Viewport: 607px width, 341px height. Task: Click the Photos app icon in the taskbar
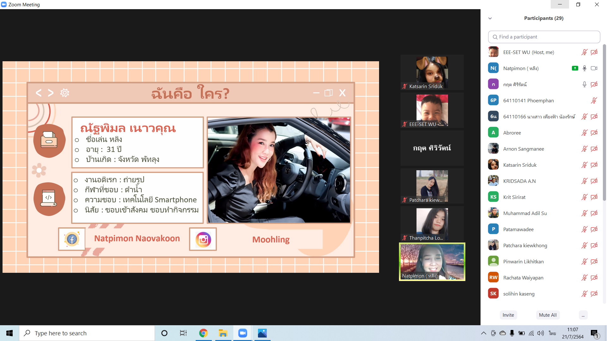click(262, 333)
